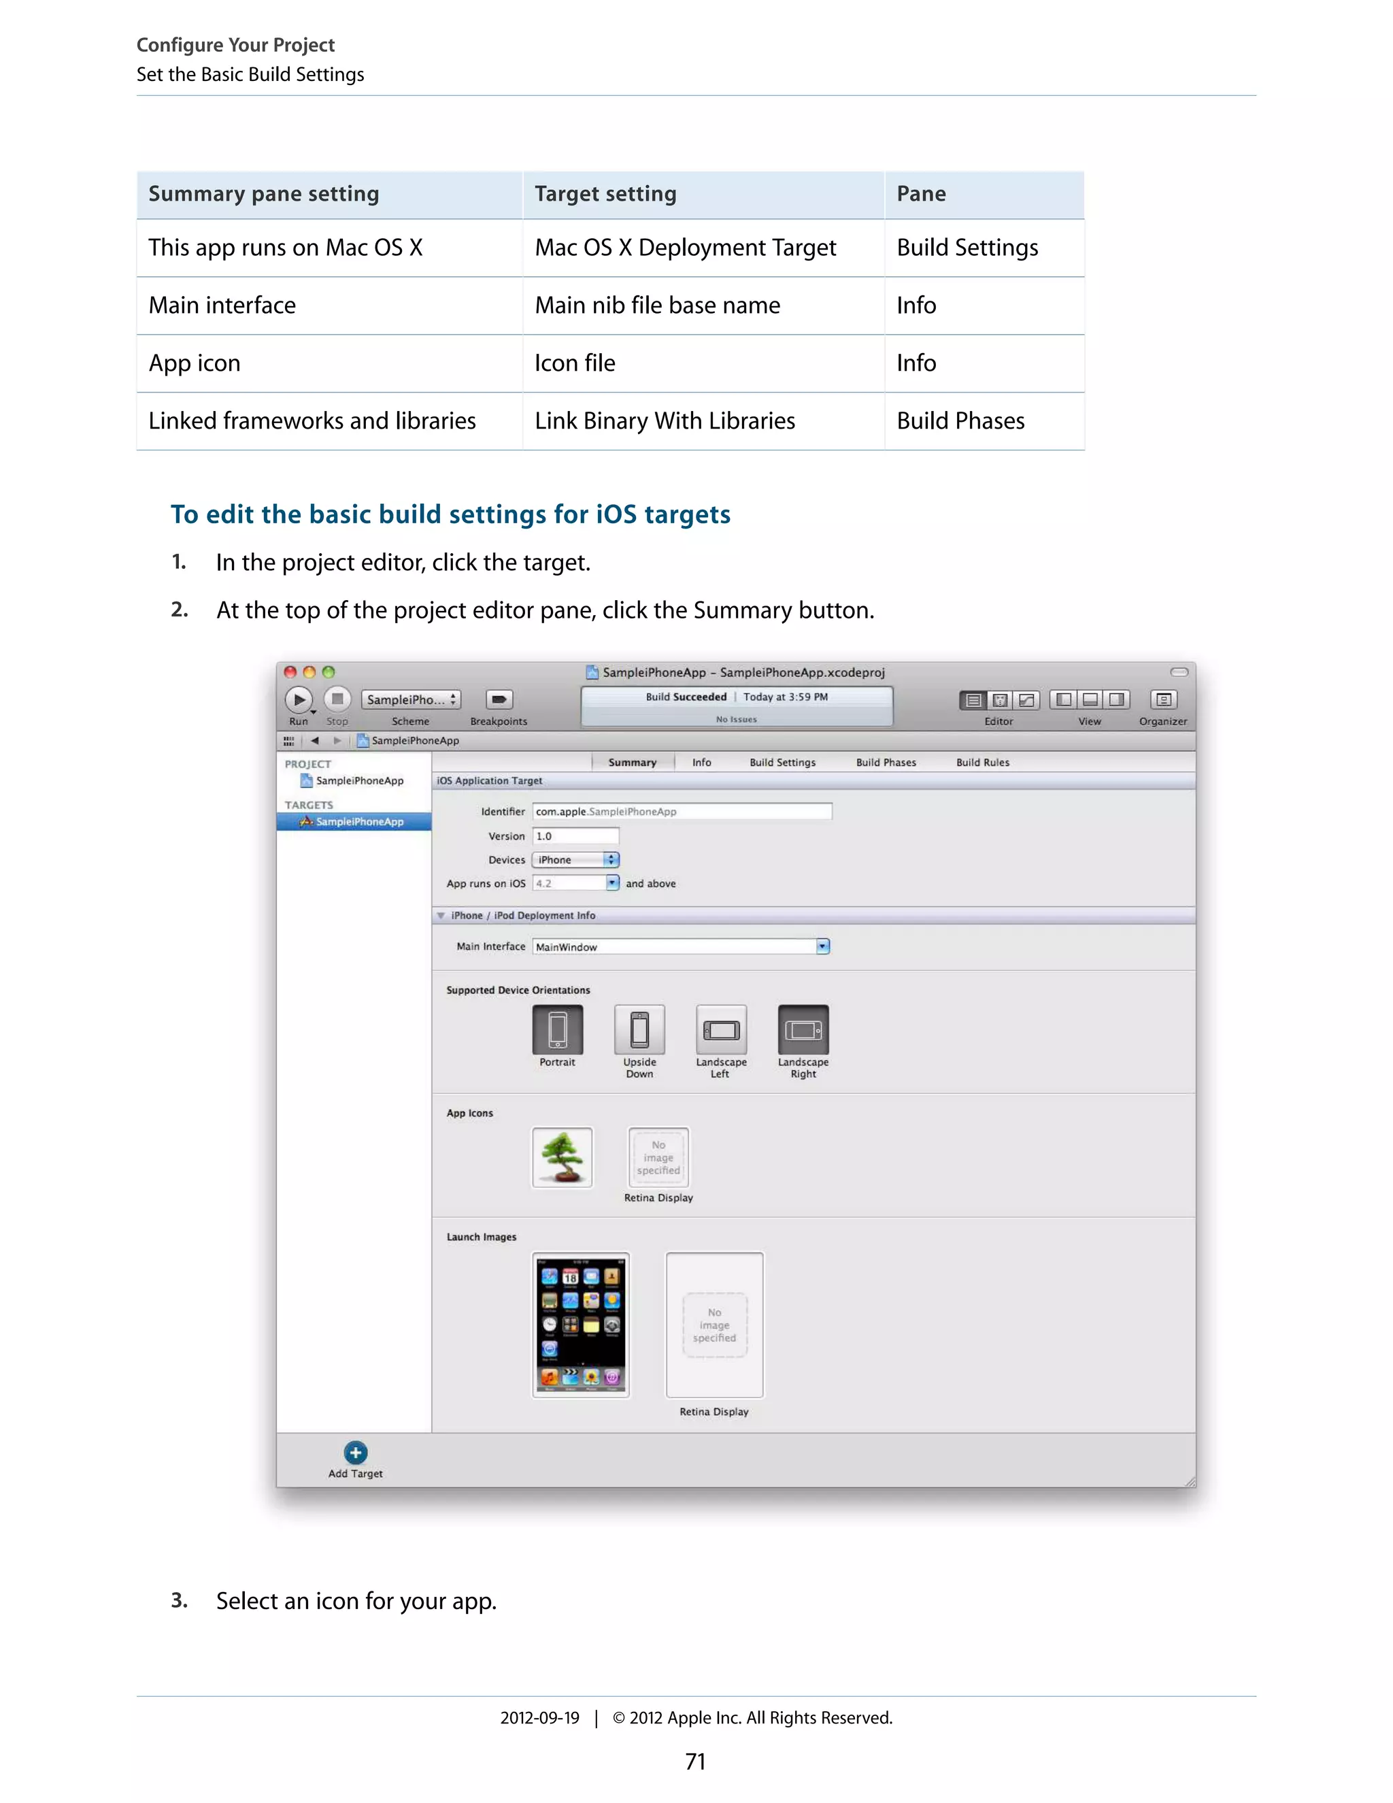Viewport: 1393px width, 1803px height.
Task: Toggle the Landscape Right orientation button
Action: (x=803, y=1029)
